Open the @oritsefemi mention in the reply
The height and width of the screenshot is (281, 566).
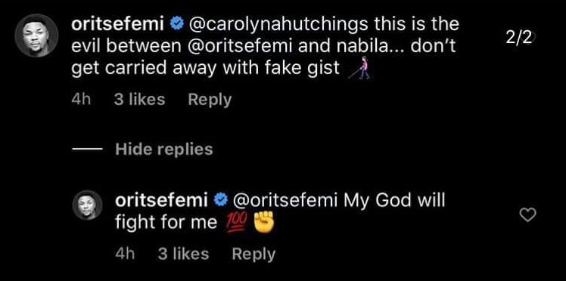[285, 201]
